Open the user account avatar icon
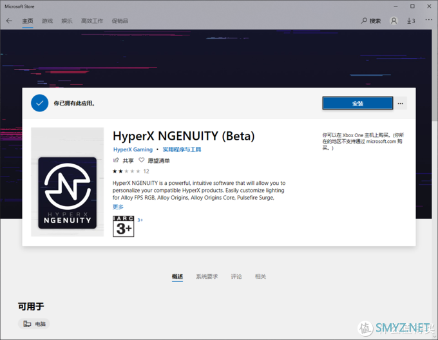Image resolution: width=438 pixels, height=340 pixels. coord(394,21)
